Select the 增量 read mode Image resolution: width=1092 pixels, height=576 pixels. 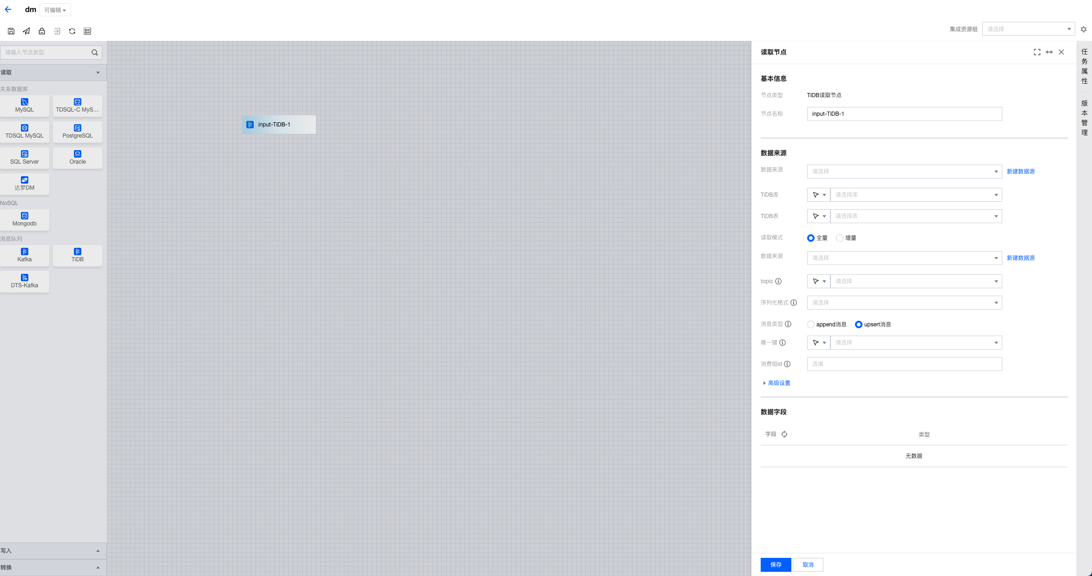coord(840,238)
